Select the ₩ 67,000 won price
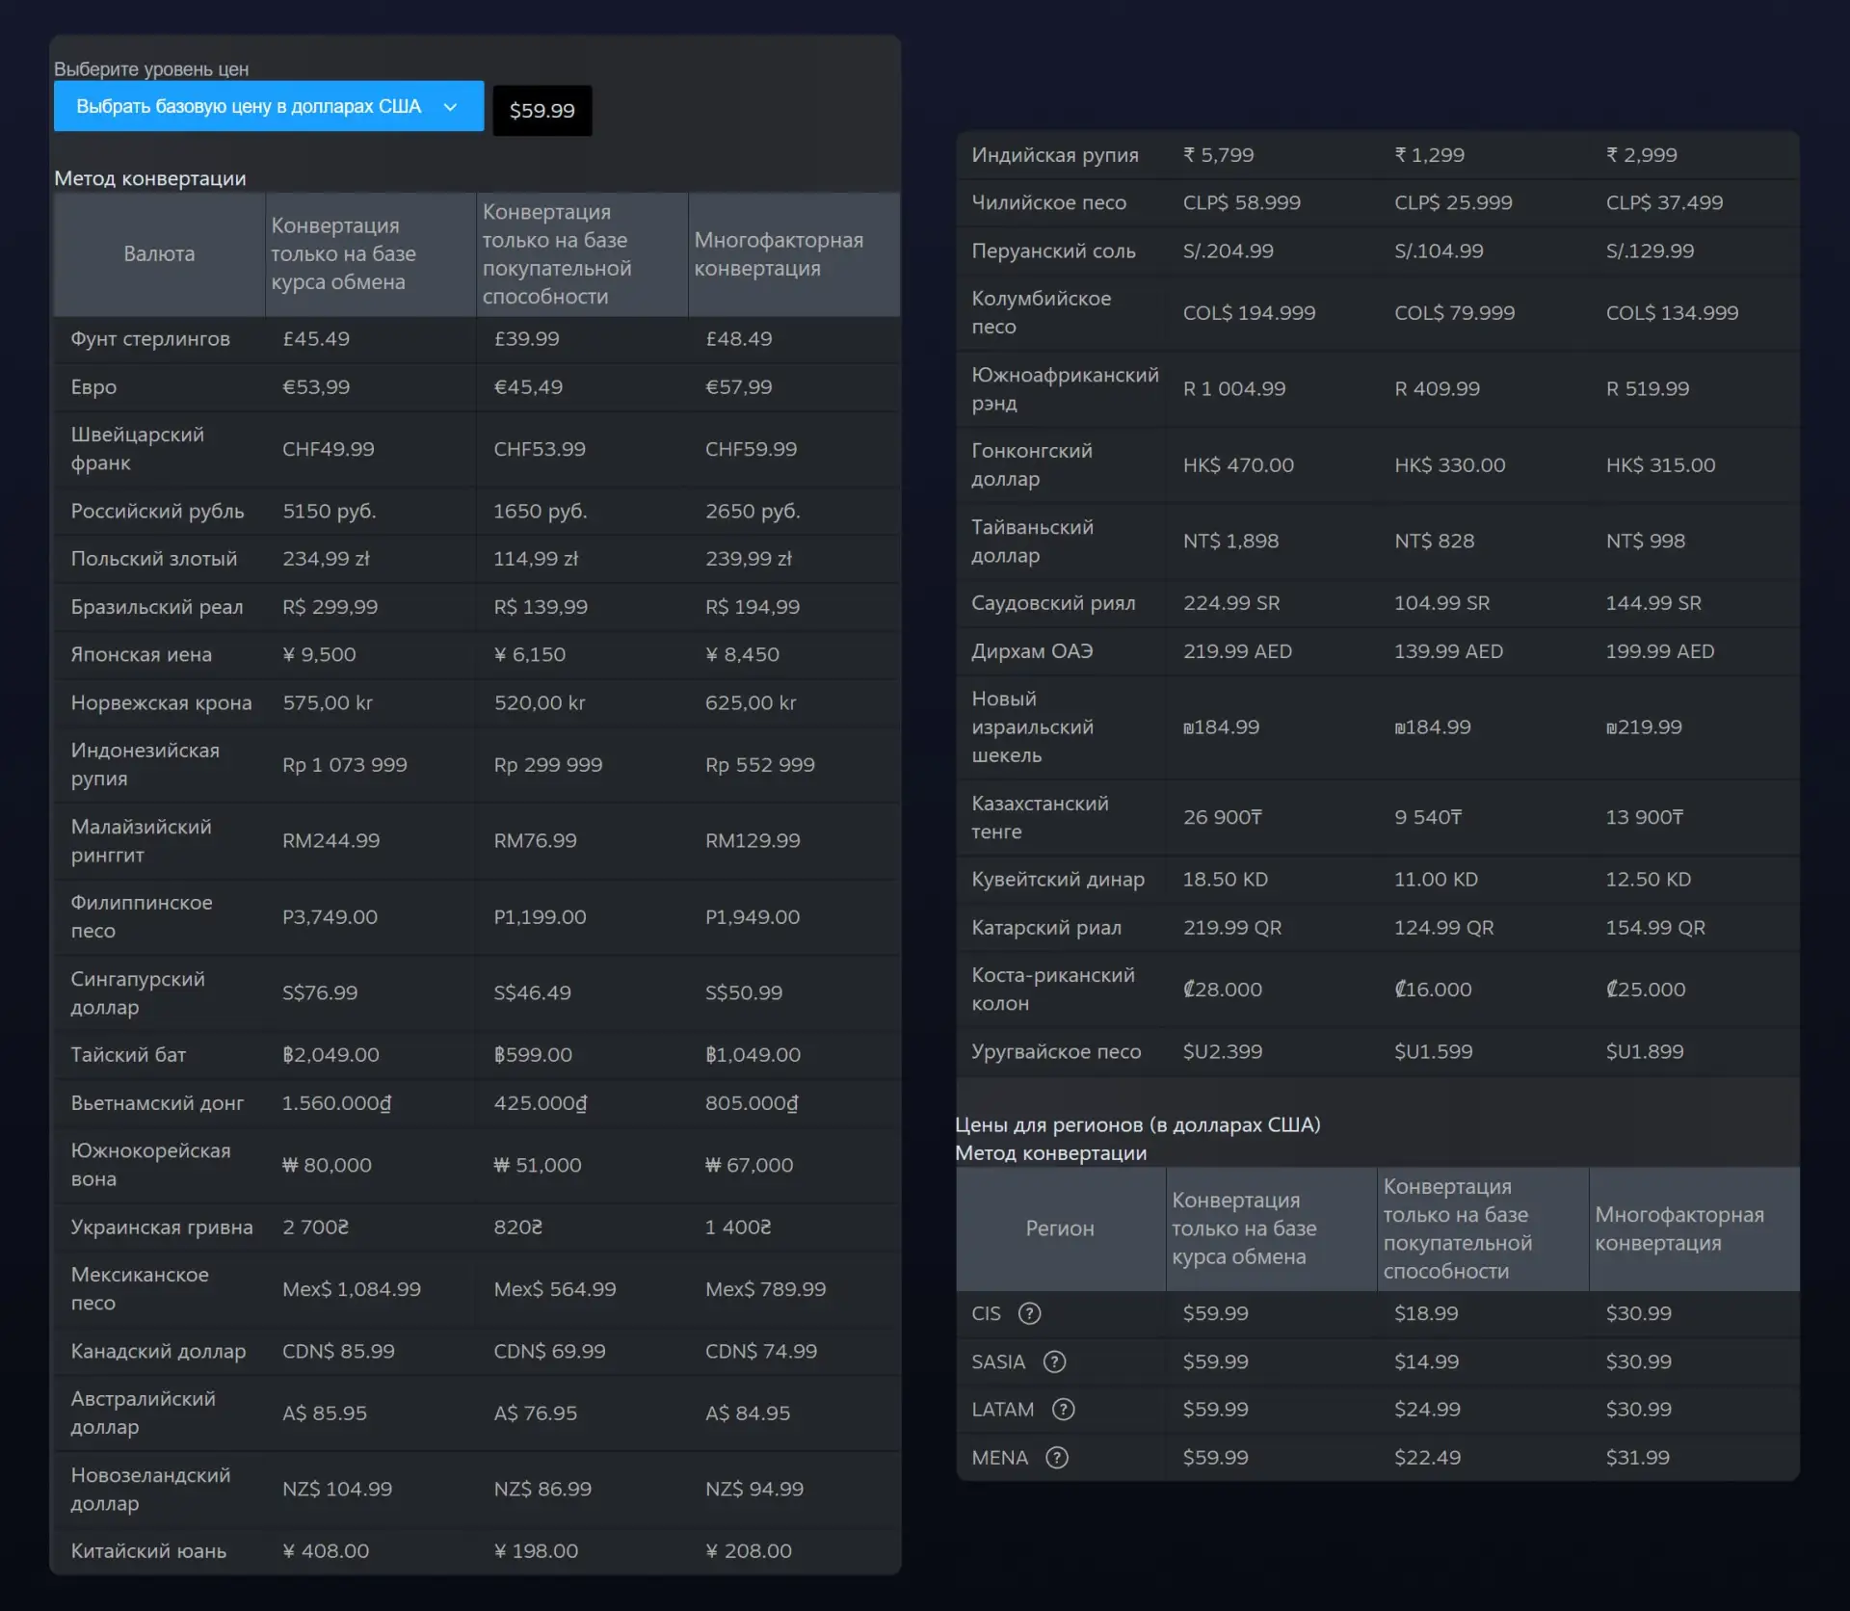Viewport: 1850px width, 1611px height. [x=750, y=1166]
